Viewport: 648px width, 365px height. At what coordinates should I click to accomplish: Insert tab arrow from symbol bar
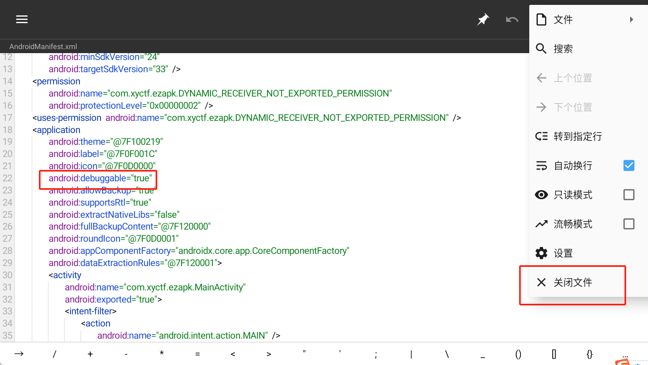tap(19, 354)
